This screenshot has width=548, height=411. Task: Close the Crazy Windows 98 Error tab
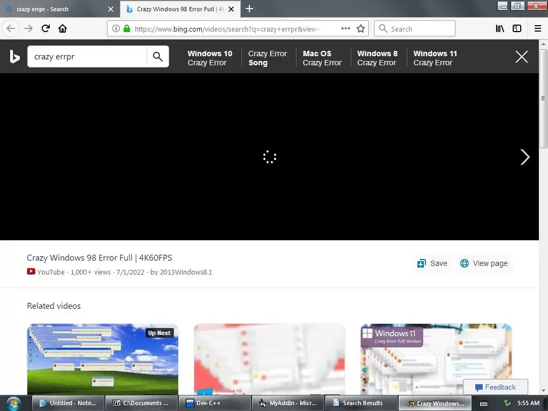click(x=231, y=9)
